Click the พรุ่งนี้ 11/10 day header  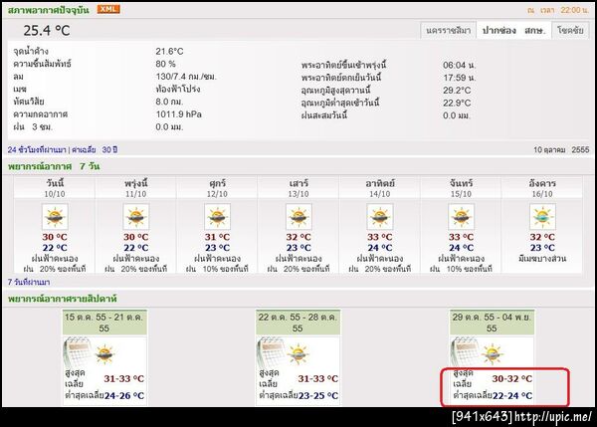pyautogui.click(x=136, y=188)
